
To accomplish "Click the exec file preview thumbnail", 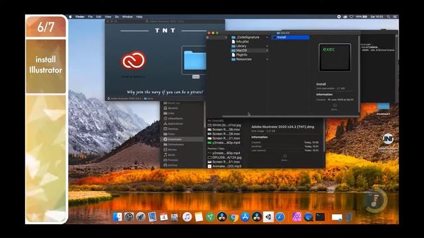I will click(x=335, y=58).
